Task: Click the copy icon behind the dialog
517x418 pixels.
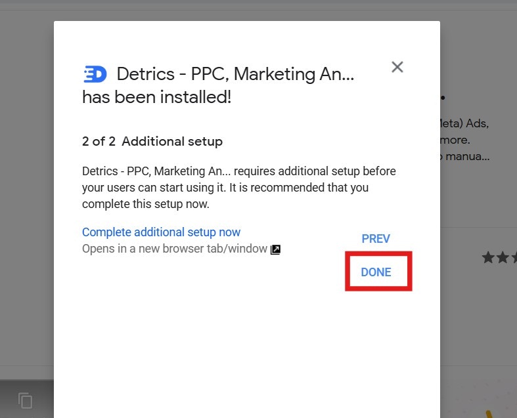Action: coord(26,400)
